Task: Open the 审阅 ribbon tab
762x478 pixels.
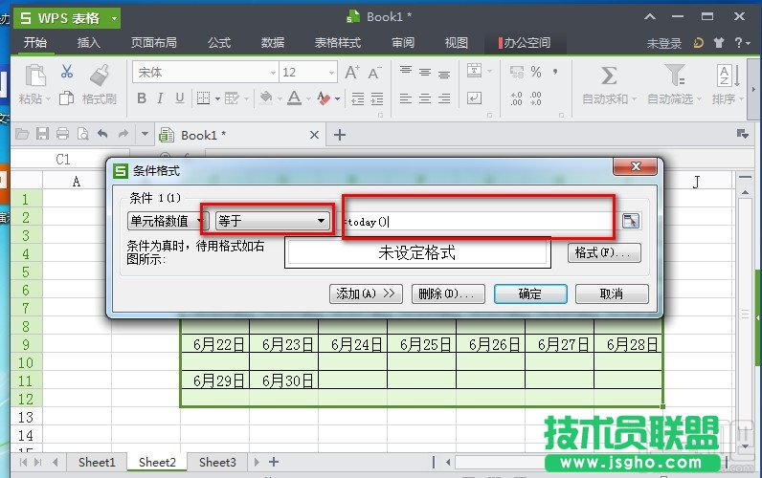Action: click(x=403, y=43)
